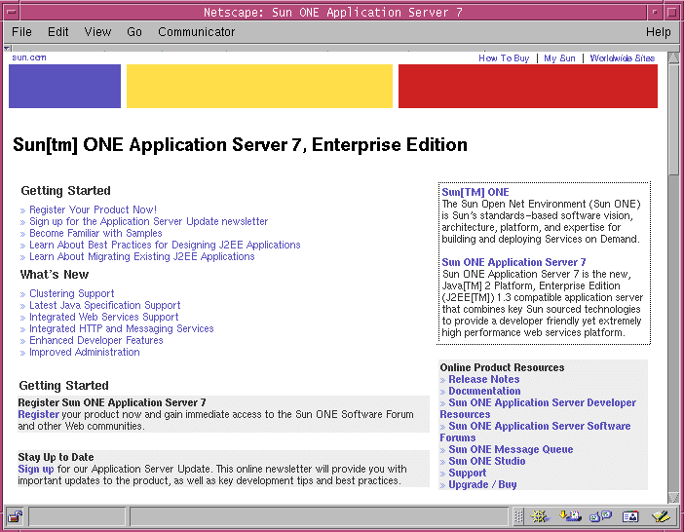Open the Sun ONE Message Queue link
Viewport: 684px width, 532px height.
[x=511, y=449]
